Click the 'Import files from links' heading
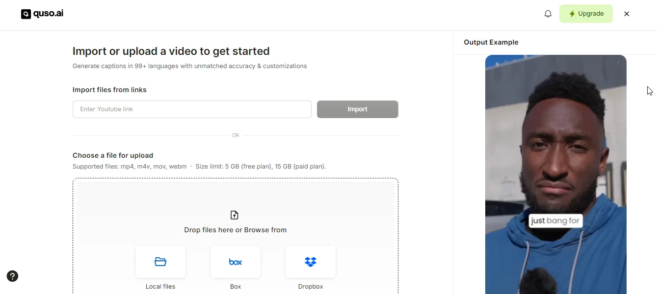 click(x=109, y=90)
